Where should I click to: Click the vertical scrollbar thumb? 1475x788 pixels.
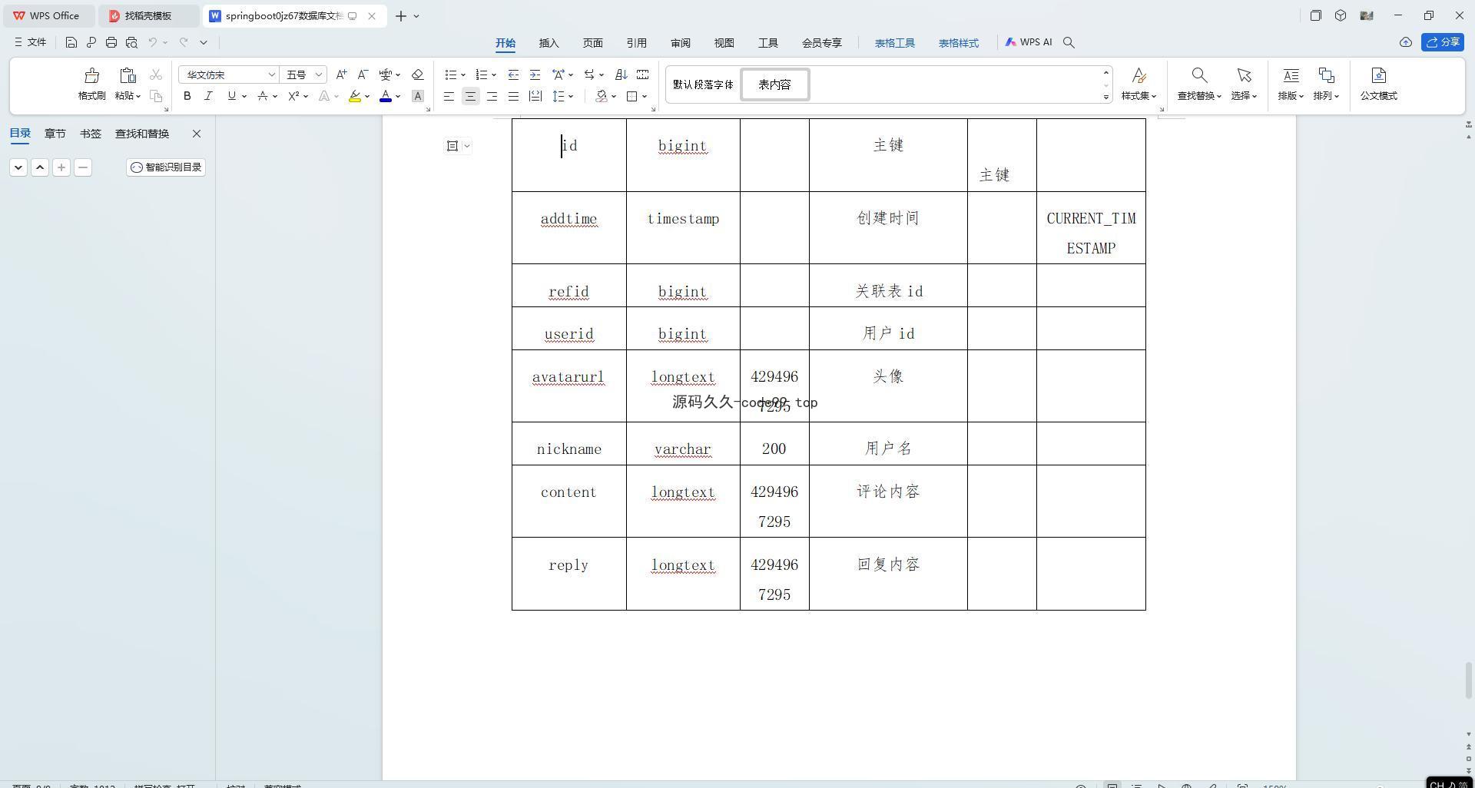(1468, 680)
